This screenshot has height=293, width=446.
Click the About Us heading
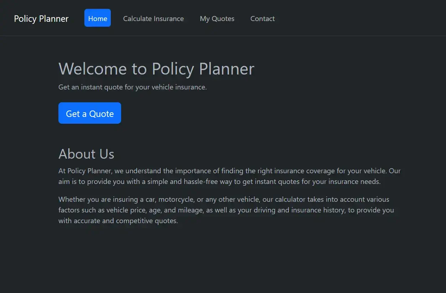(86, 154)
